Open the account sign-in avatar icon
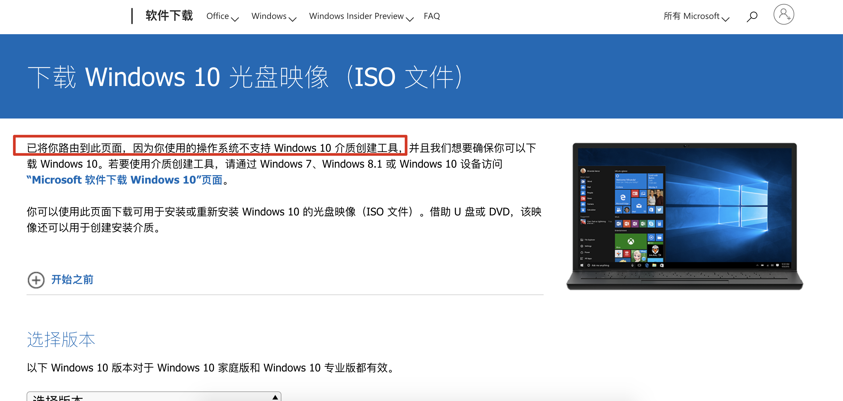Viewport: 843px width, 401px height. coord(784,15)
